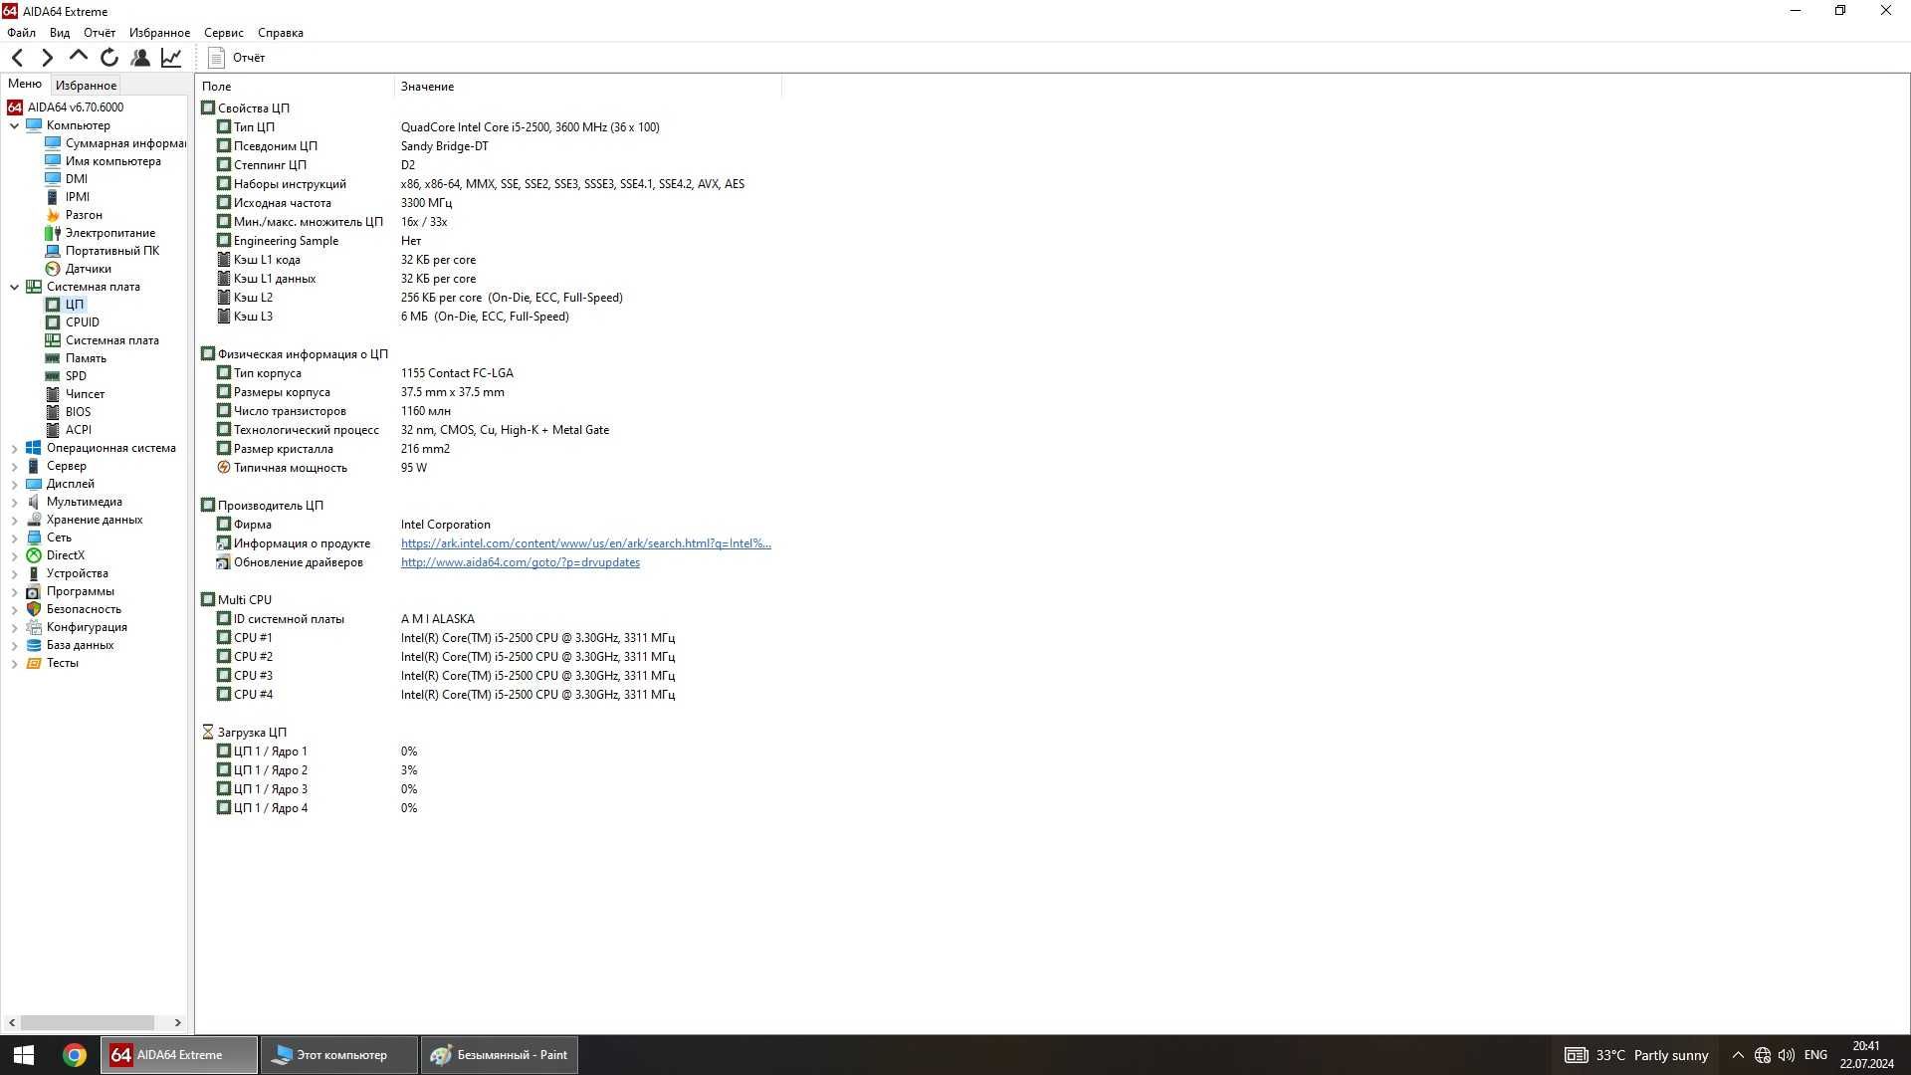1911x1075 pixels.
Task: Open the CPUID chip icon item
Action: pos(53,322)
